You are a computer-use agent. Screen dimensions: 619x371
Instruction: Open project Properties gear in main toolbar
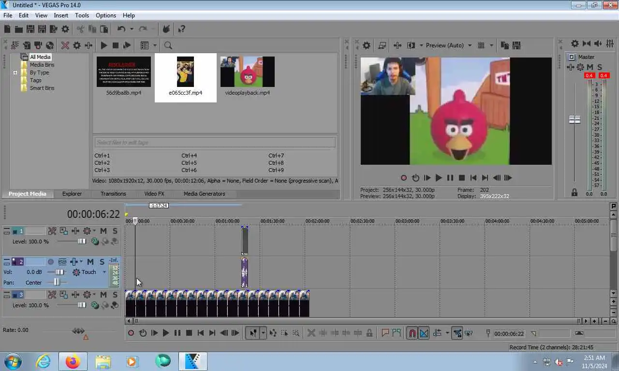[65, 29]
